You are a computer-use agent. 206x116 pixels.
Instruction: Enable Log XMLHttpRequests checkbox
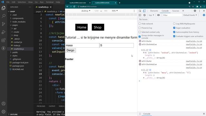[174, 24]
